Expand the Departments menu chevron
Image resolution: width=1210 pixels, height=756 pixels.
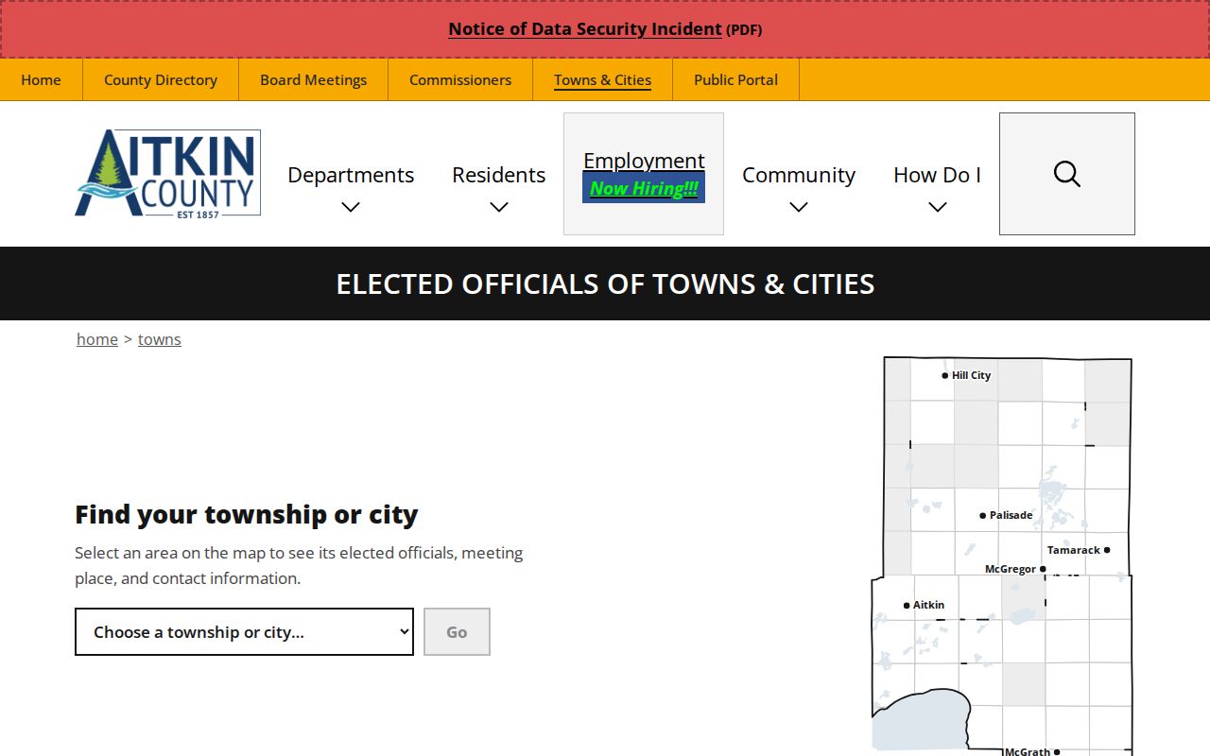click(x=351, y=207)
